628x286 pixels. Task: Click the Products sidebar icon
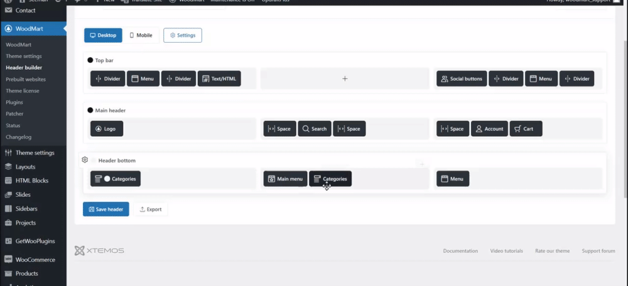8,273
